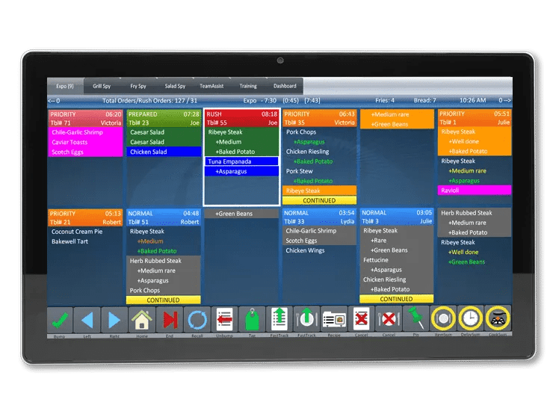The height and width of the screenshot is (411, 553).
Task: Click the 'Bread: 7' counter
Action: (x=425, y=101)
